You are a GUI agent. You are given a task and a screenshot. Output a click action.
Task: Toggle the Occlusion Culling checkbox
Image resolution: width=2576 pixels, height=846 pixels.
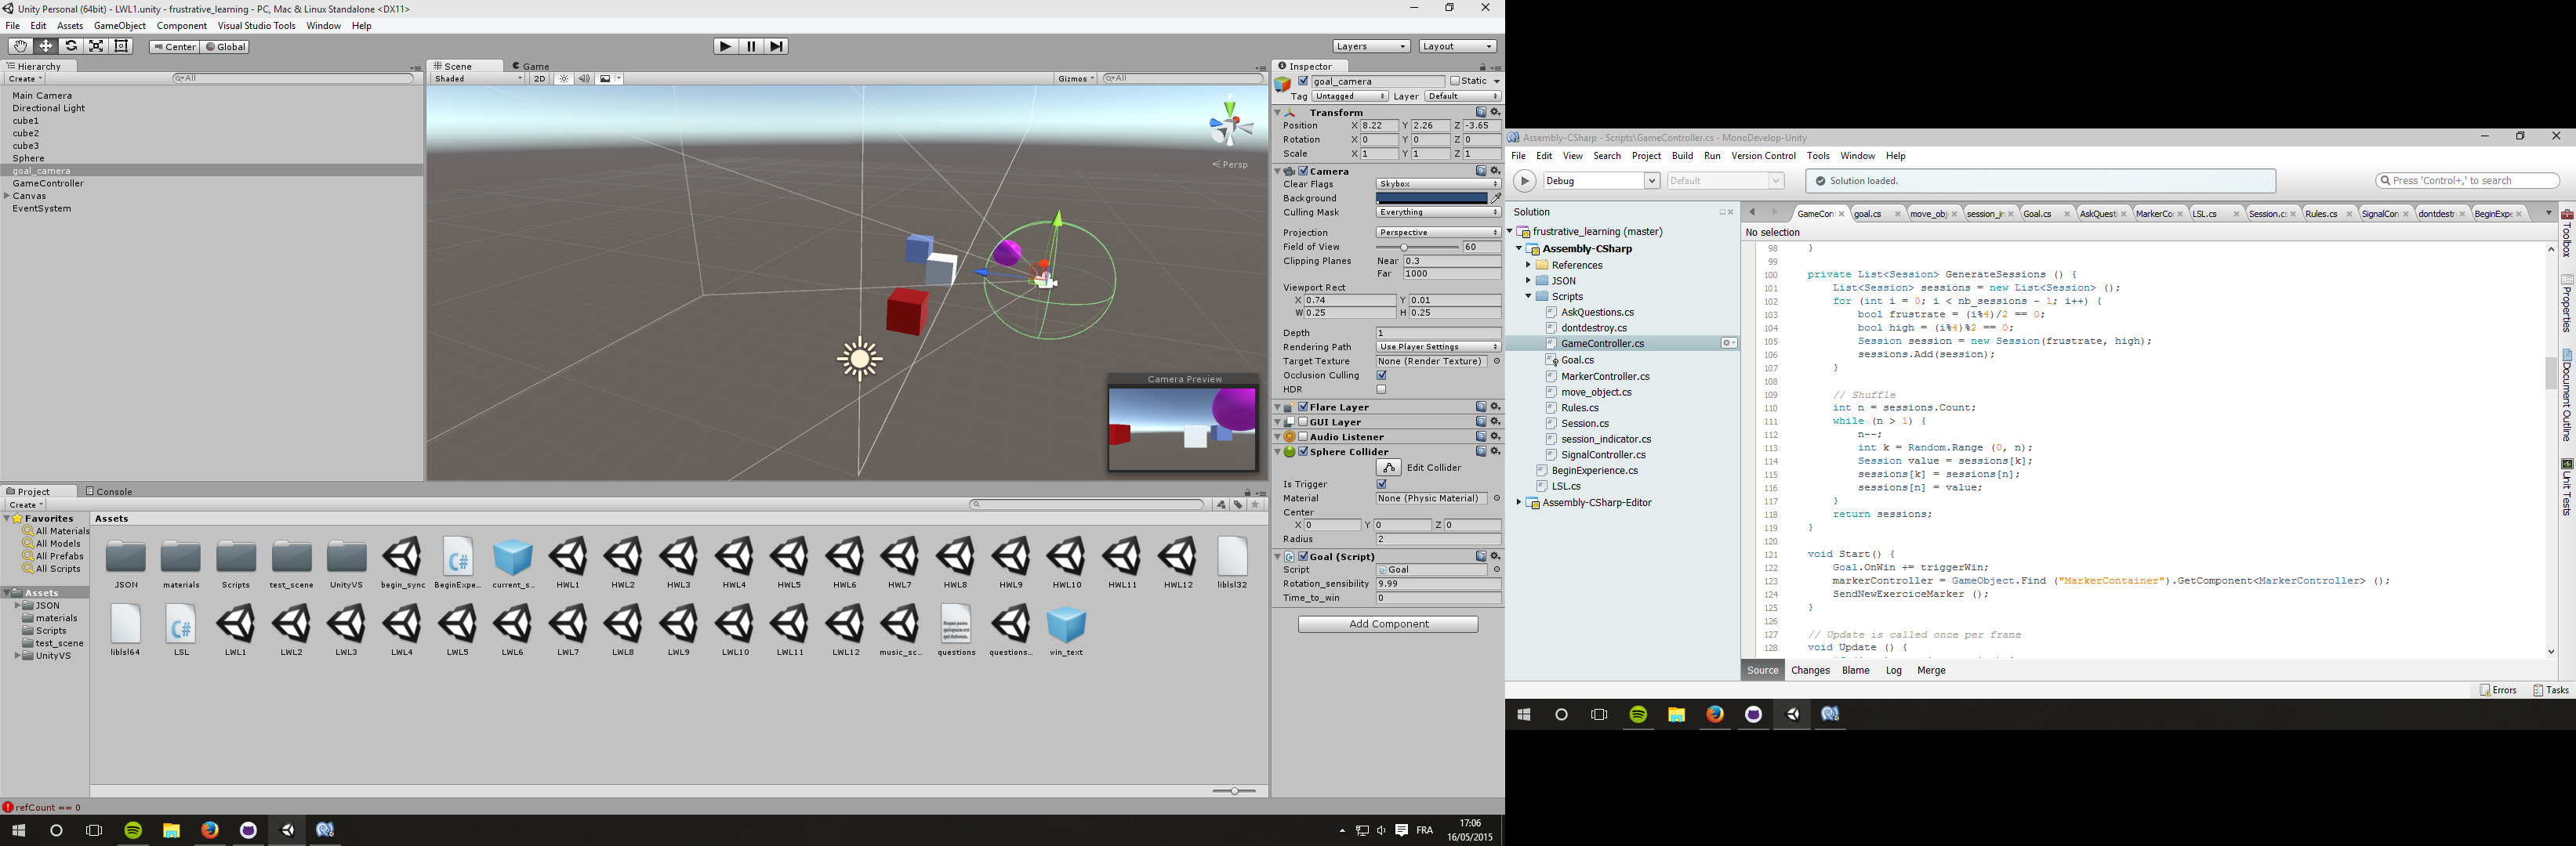(x=1382, y=377)
